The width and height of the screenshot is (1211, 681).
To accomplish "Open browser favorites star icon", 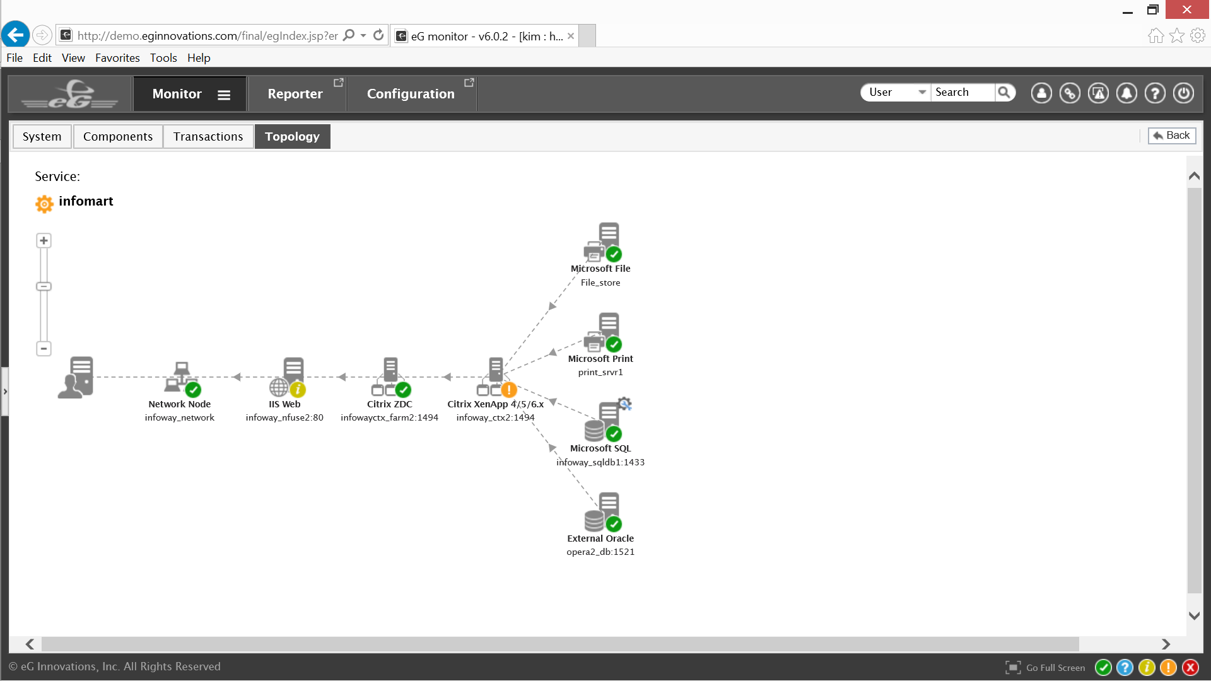I will coord(1177,36).
